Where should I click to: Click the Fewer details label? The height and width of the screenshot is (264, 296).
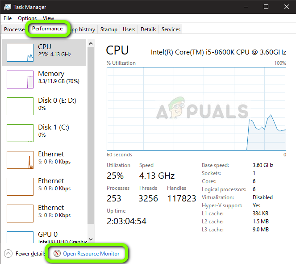[x=30, y=254]
